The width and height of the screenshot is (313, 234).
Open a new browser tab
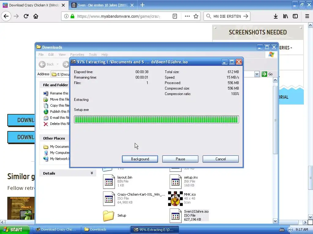[x=142, y=5]
